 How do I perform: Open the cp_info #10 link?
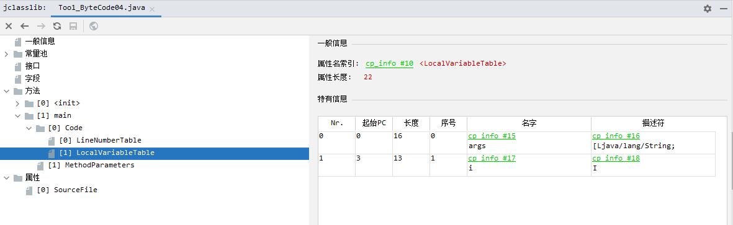(389, 63)
